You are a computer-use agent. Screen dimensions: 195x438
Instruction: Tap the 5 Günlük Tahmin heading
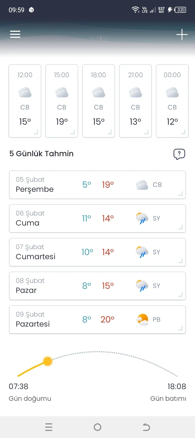coord(41,154)
